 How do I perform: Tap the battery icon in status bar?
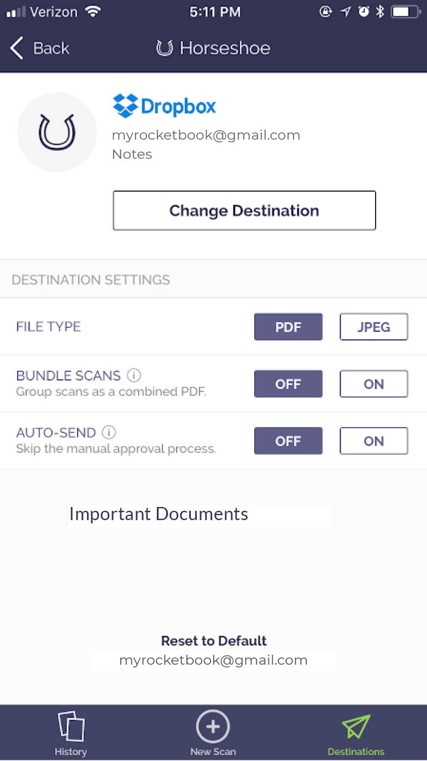pyautogui.click(x=406, y=12)
